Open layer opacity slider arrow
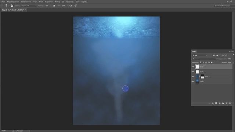 (233, 59)
